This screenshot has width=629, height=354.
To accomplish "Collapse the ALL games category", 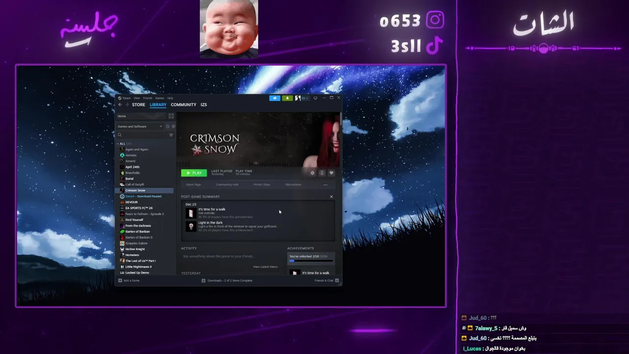I will 117,144.
